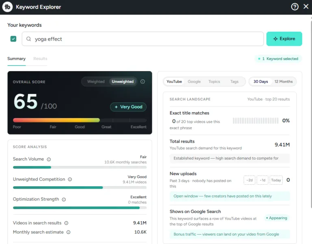The image size is (312, 244).
Task: Select the Unweighted score toggle
Action: [x=123, y=81]
